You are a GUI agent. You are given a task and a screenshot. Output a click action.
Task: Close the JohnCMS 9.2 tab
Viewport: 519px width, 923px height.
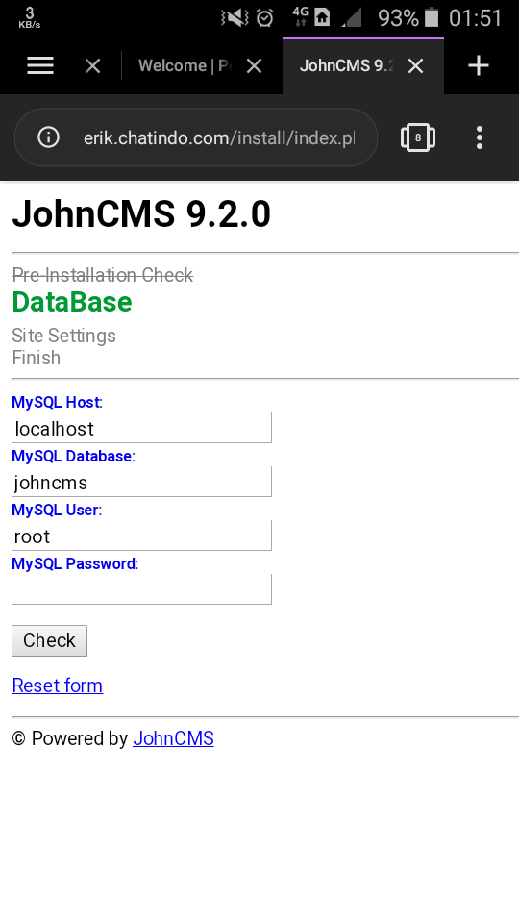click(415, 66)
